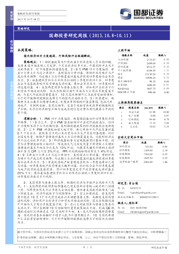The height and width of the screenshot is (254, 179).
Task: Click the 上周市场 table heading
Action: click(124, 50)
